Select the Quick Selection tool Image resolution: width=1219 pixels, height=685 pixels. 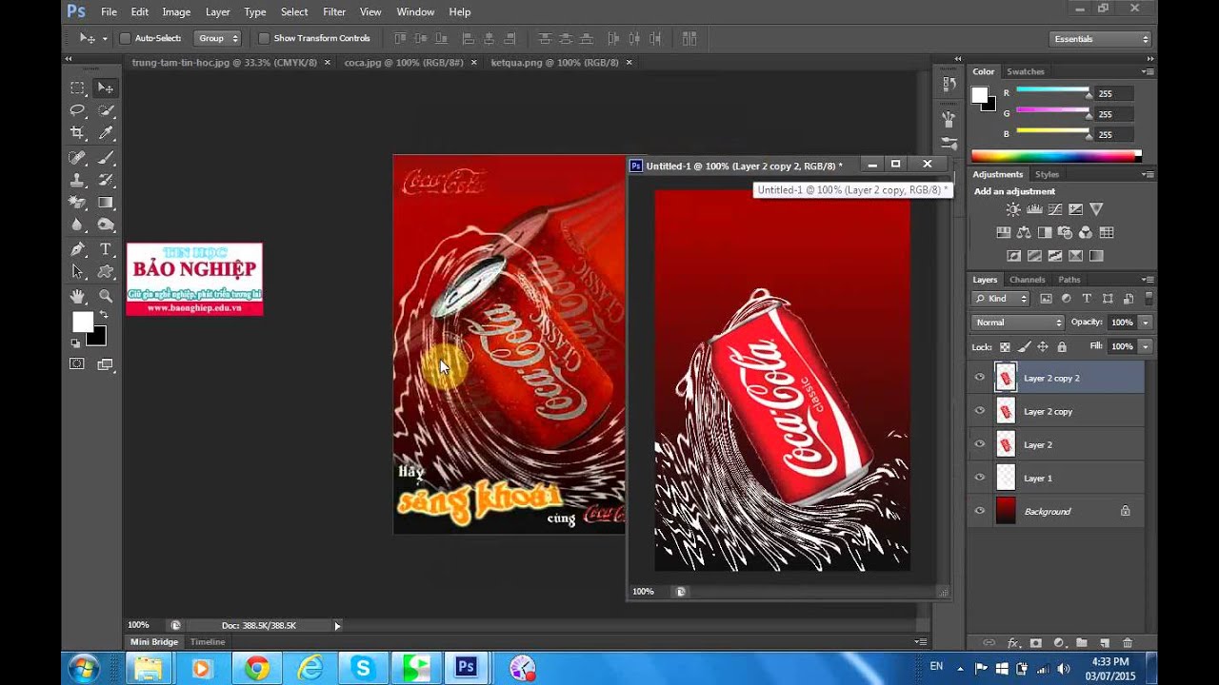pos(106,110)
